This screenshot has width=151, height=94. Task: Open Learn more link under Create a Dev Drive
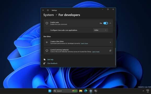[x=84, y=43]
